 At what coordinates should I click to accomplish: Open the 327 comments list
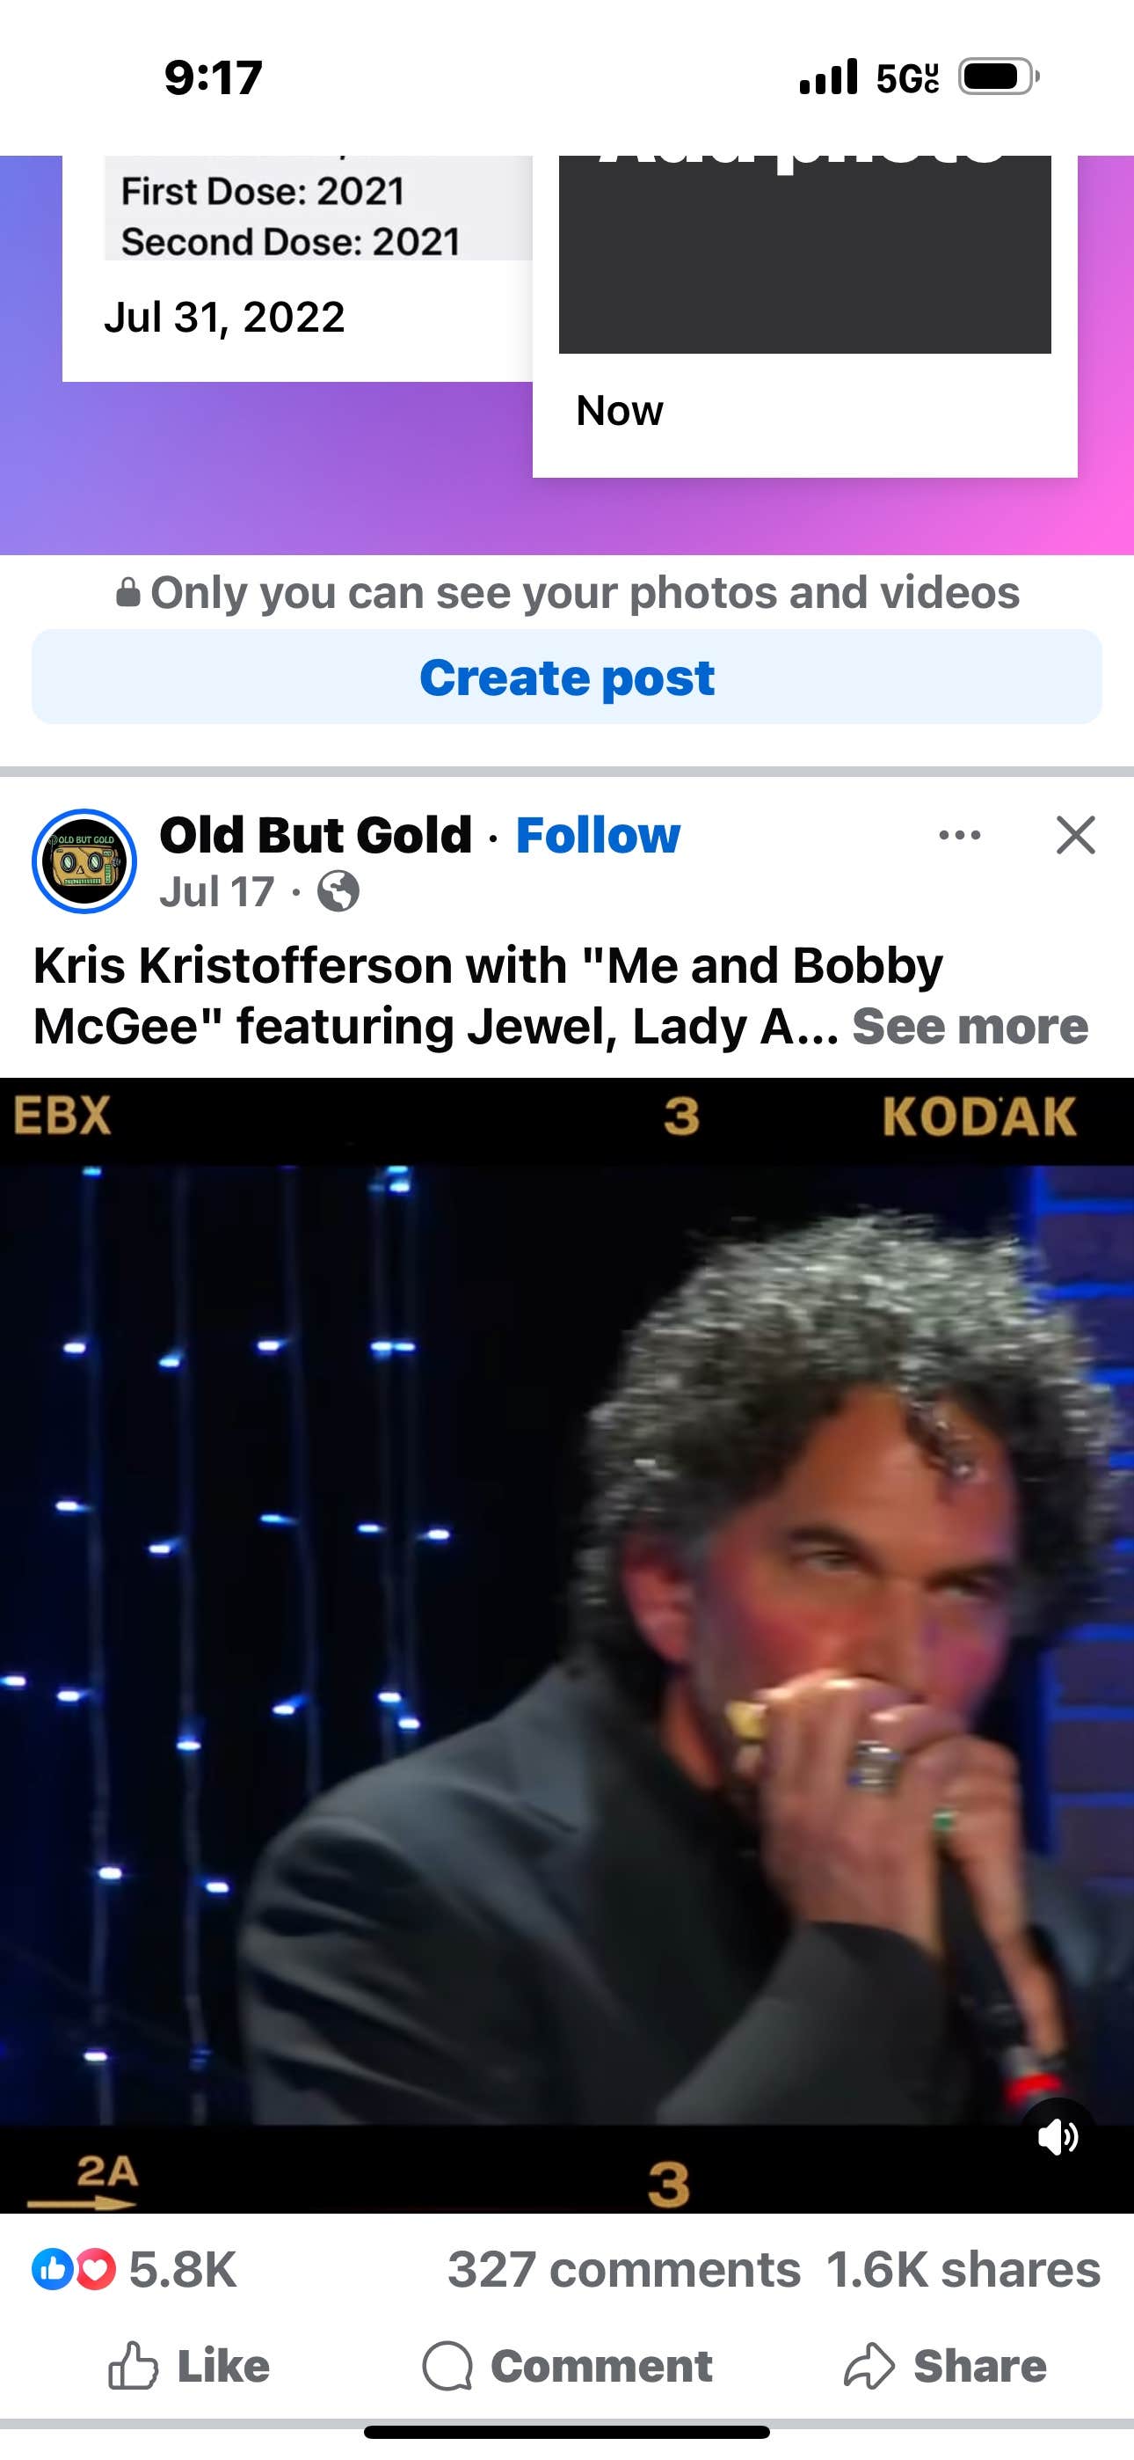pyautogui.click(x=624, y=2269)
